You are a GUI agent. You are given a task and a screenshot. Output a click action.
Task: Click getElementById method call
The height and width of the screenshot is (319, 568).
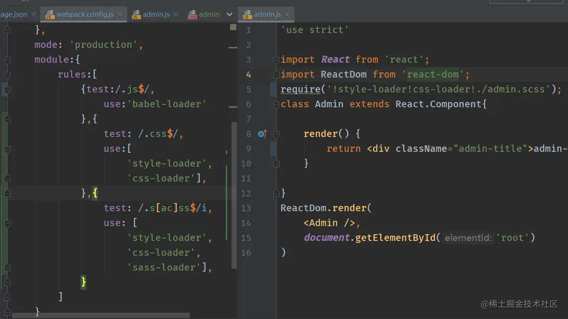pyautogui.click(x=395, y=238)
